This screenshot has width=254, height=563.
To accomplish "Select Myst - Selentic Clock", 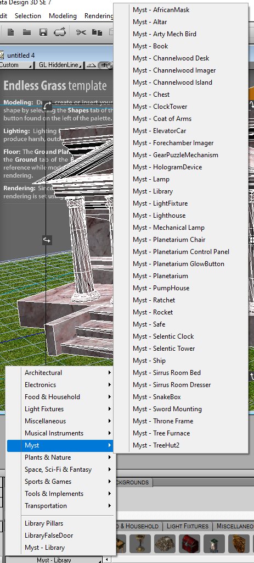I will [x=181, y=336].
